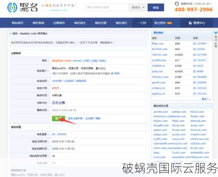Click the ¥65 price cell
This screenshot has width=218, height=177.
[x=178, y=49]
